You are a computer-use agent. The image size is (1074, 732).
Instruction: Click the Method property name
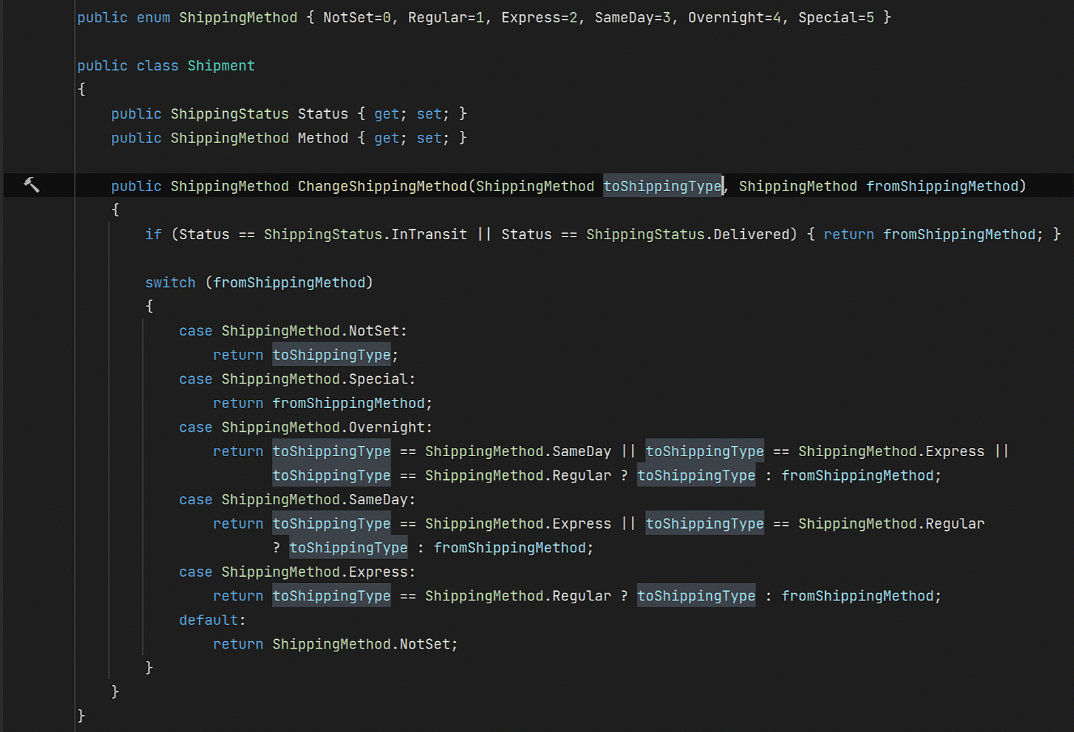click(x=323, y=138)
